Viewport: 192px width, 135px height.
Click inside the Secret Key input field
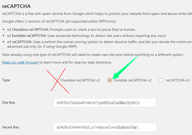(x=105, y=127)
